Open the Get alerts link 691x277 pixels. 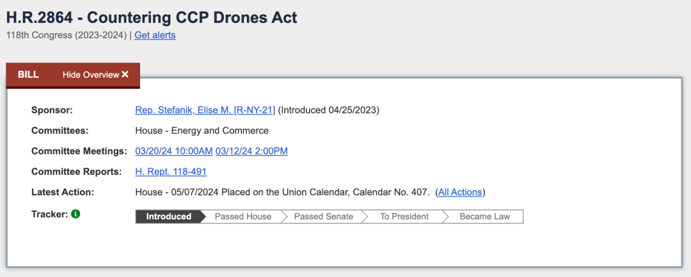(x=155, y=35)
